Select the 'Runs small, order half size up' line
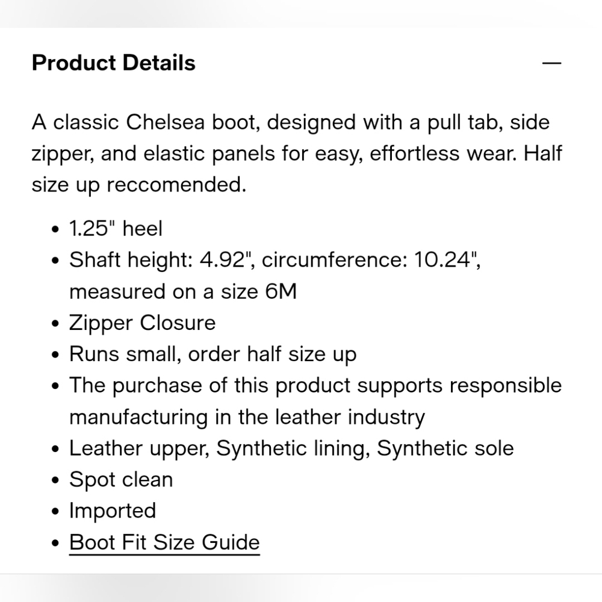The width and height of the screenshot is (602, 602). (x=213, y=354)
